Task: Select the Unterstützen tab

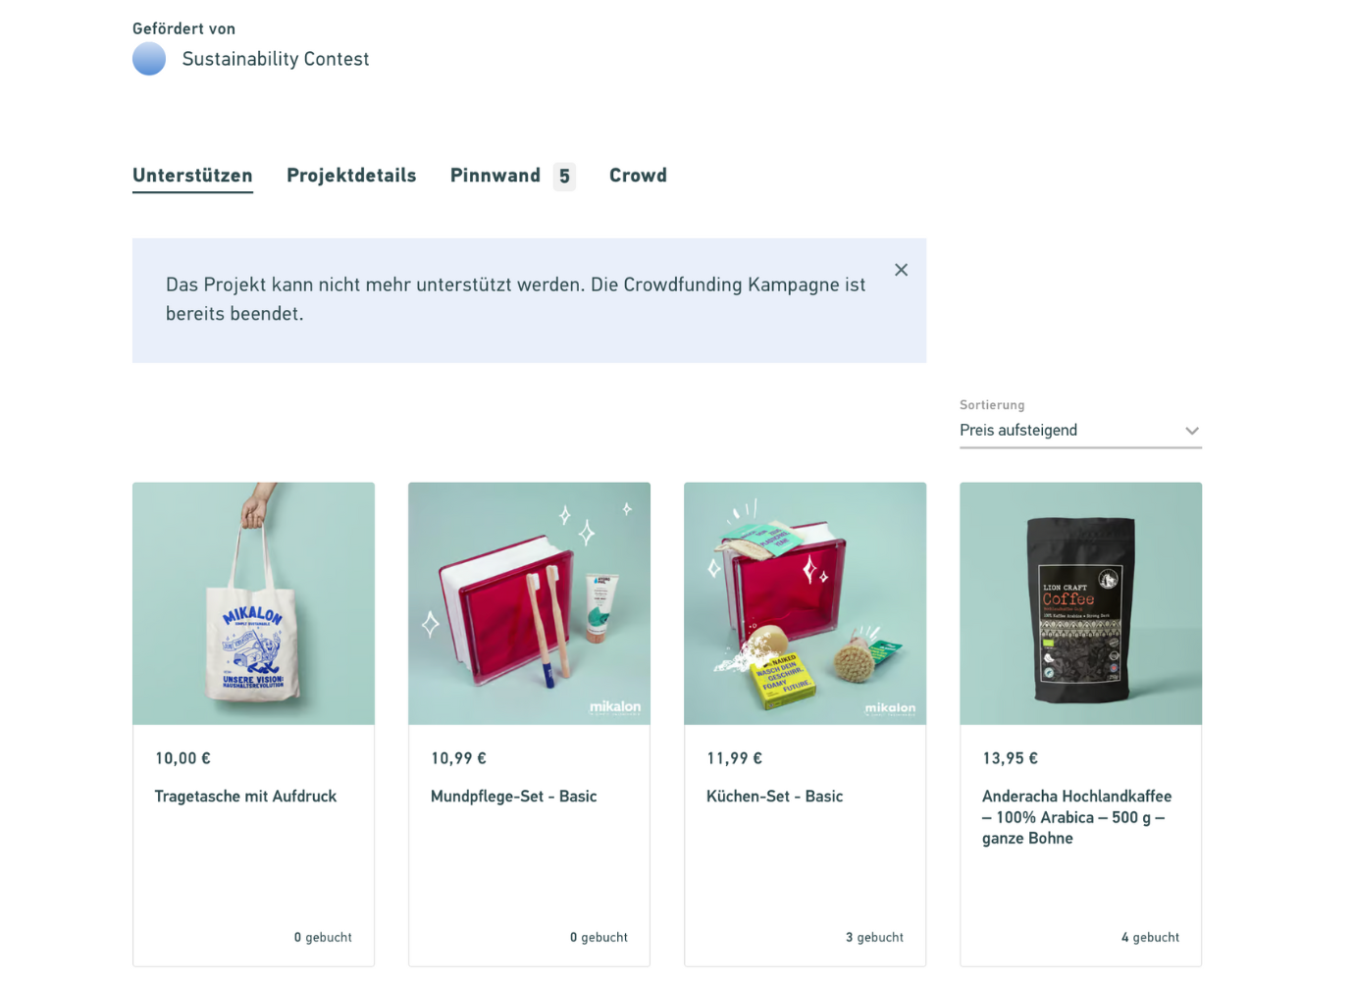Action: pyautogui.click(x=192, y=176)
